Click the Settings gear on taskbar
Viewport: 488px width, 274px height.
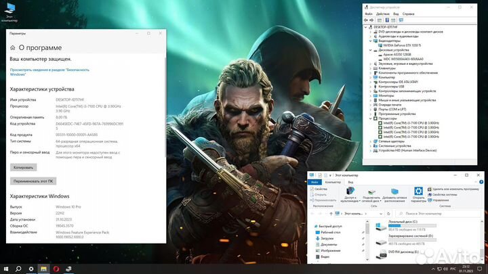pos(31,269)
